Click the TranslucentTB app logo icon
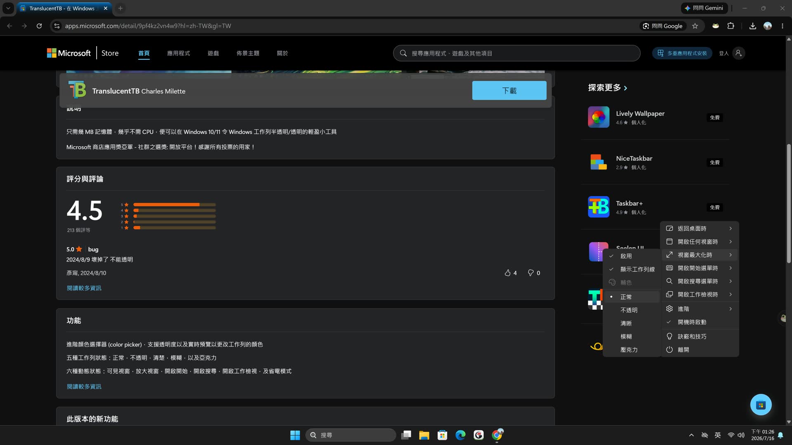Image resolution: width=792 pixels, height=445 pixels. [x=77, y=90]
